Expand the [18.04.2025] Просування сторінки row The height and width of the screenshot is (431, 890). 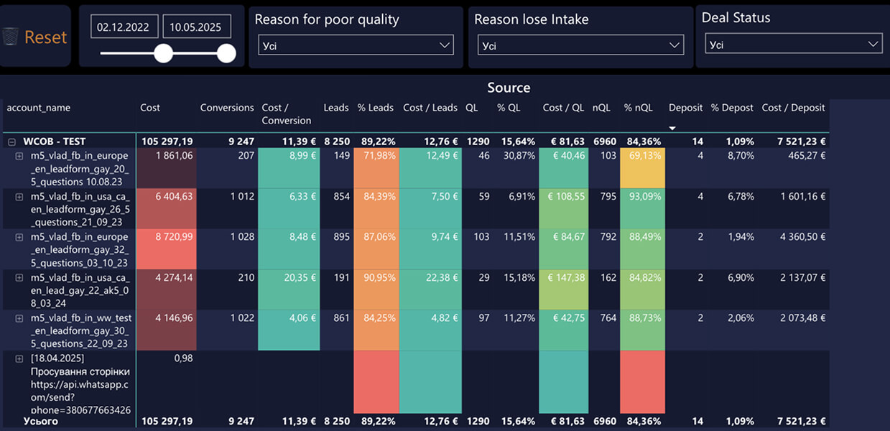(x=19, y=358)
